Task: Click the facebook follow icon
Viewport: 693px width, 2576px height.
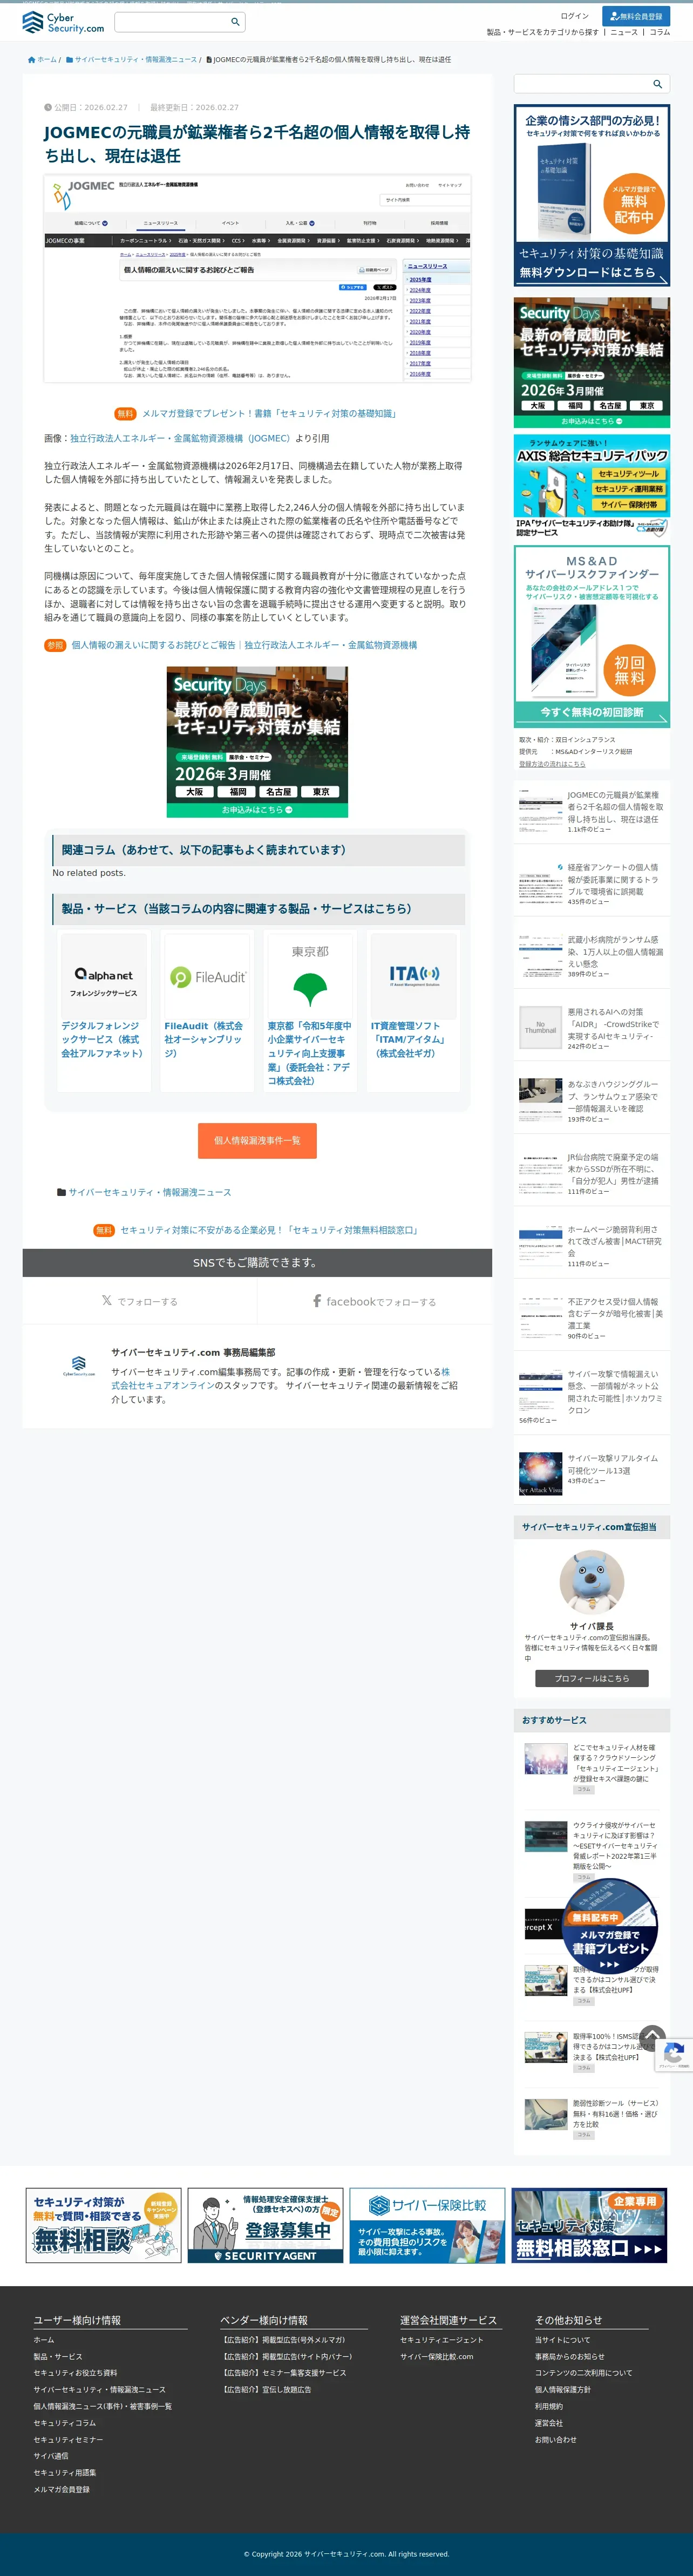Action: click(x=317, y=1301)
